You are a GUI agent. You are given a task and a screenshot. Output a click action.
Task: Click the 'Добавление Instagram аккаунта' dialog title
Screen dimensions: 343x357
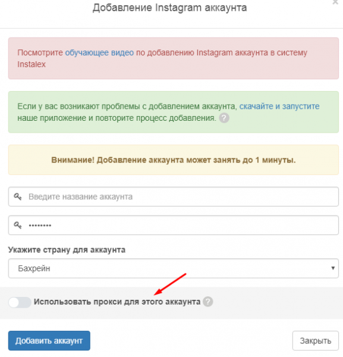169,8
